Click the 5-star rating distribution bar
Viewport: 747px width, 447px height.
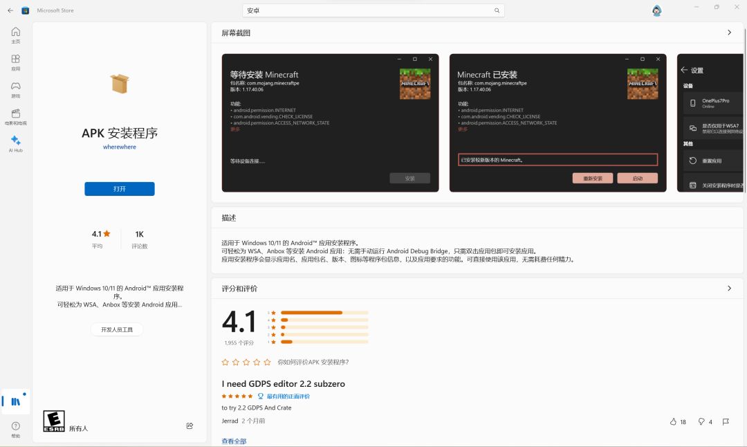point(324,313)
